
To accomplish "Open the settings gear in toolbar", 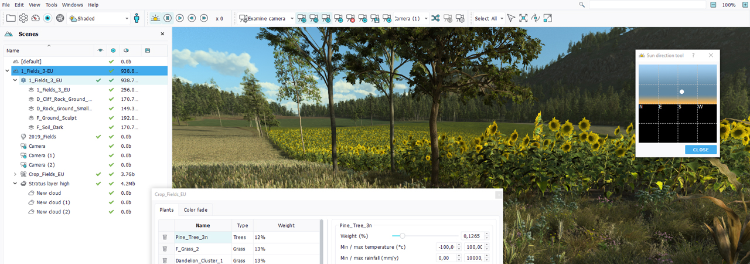I will [23, 18].
